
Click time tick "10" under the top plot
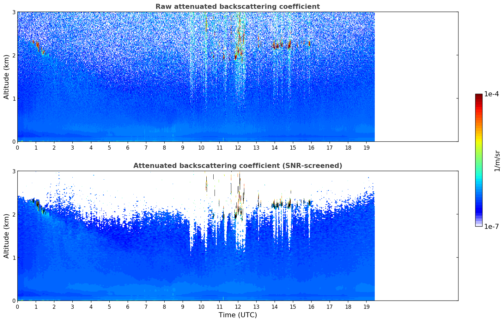click(x=201, y=147)
